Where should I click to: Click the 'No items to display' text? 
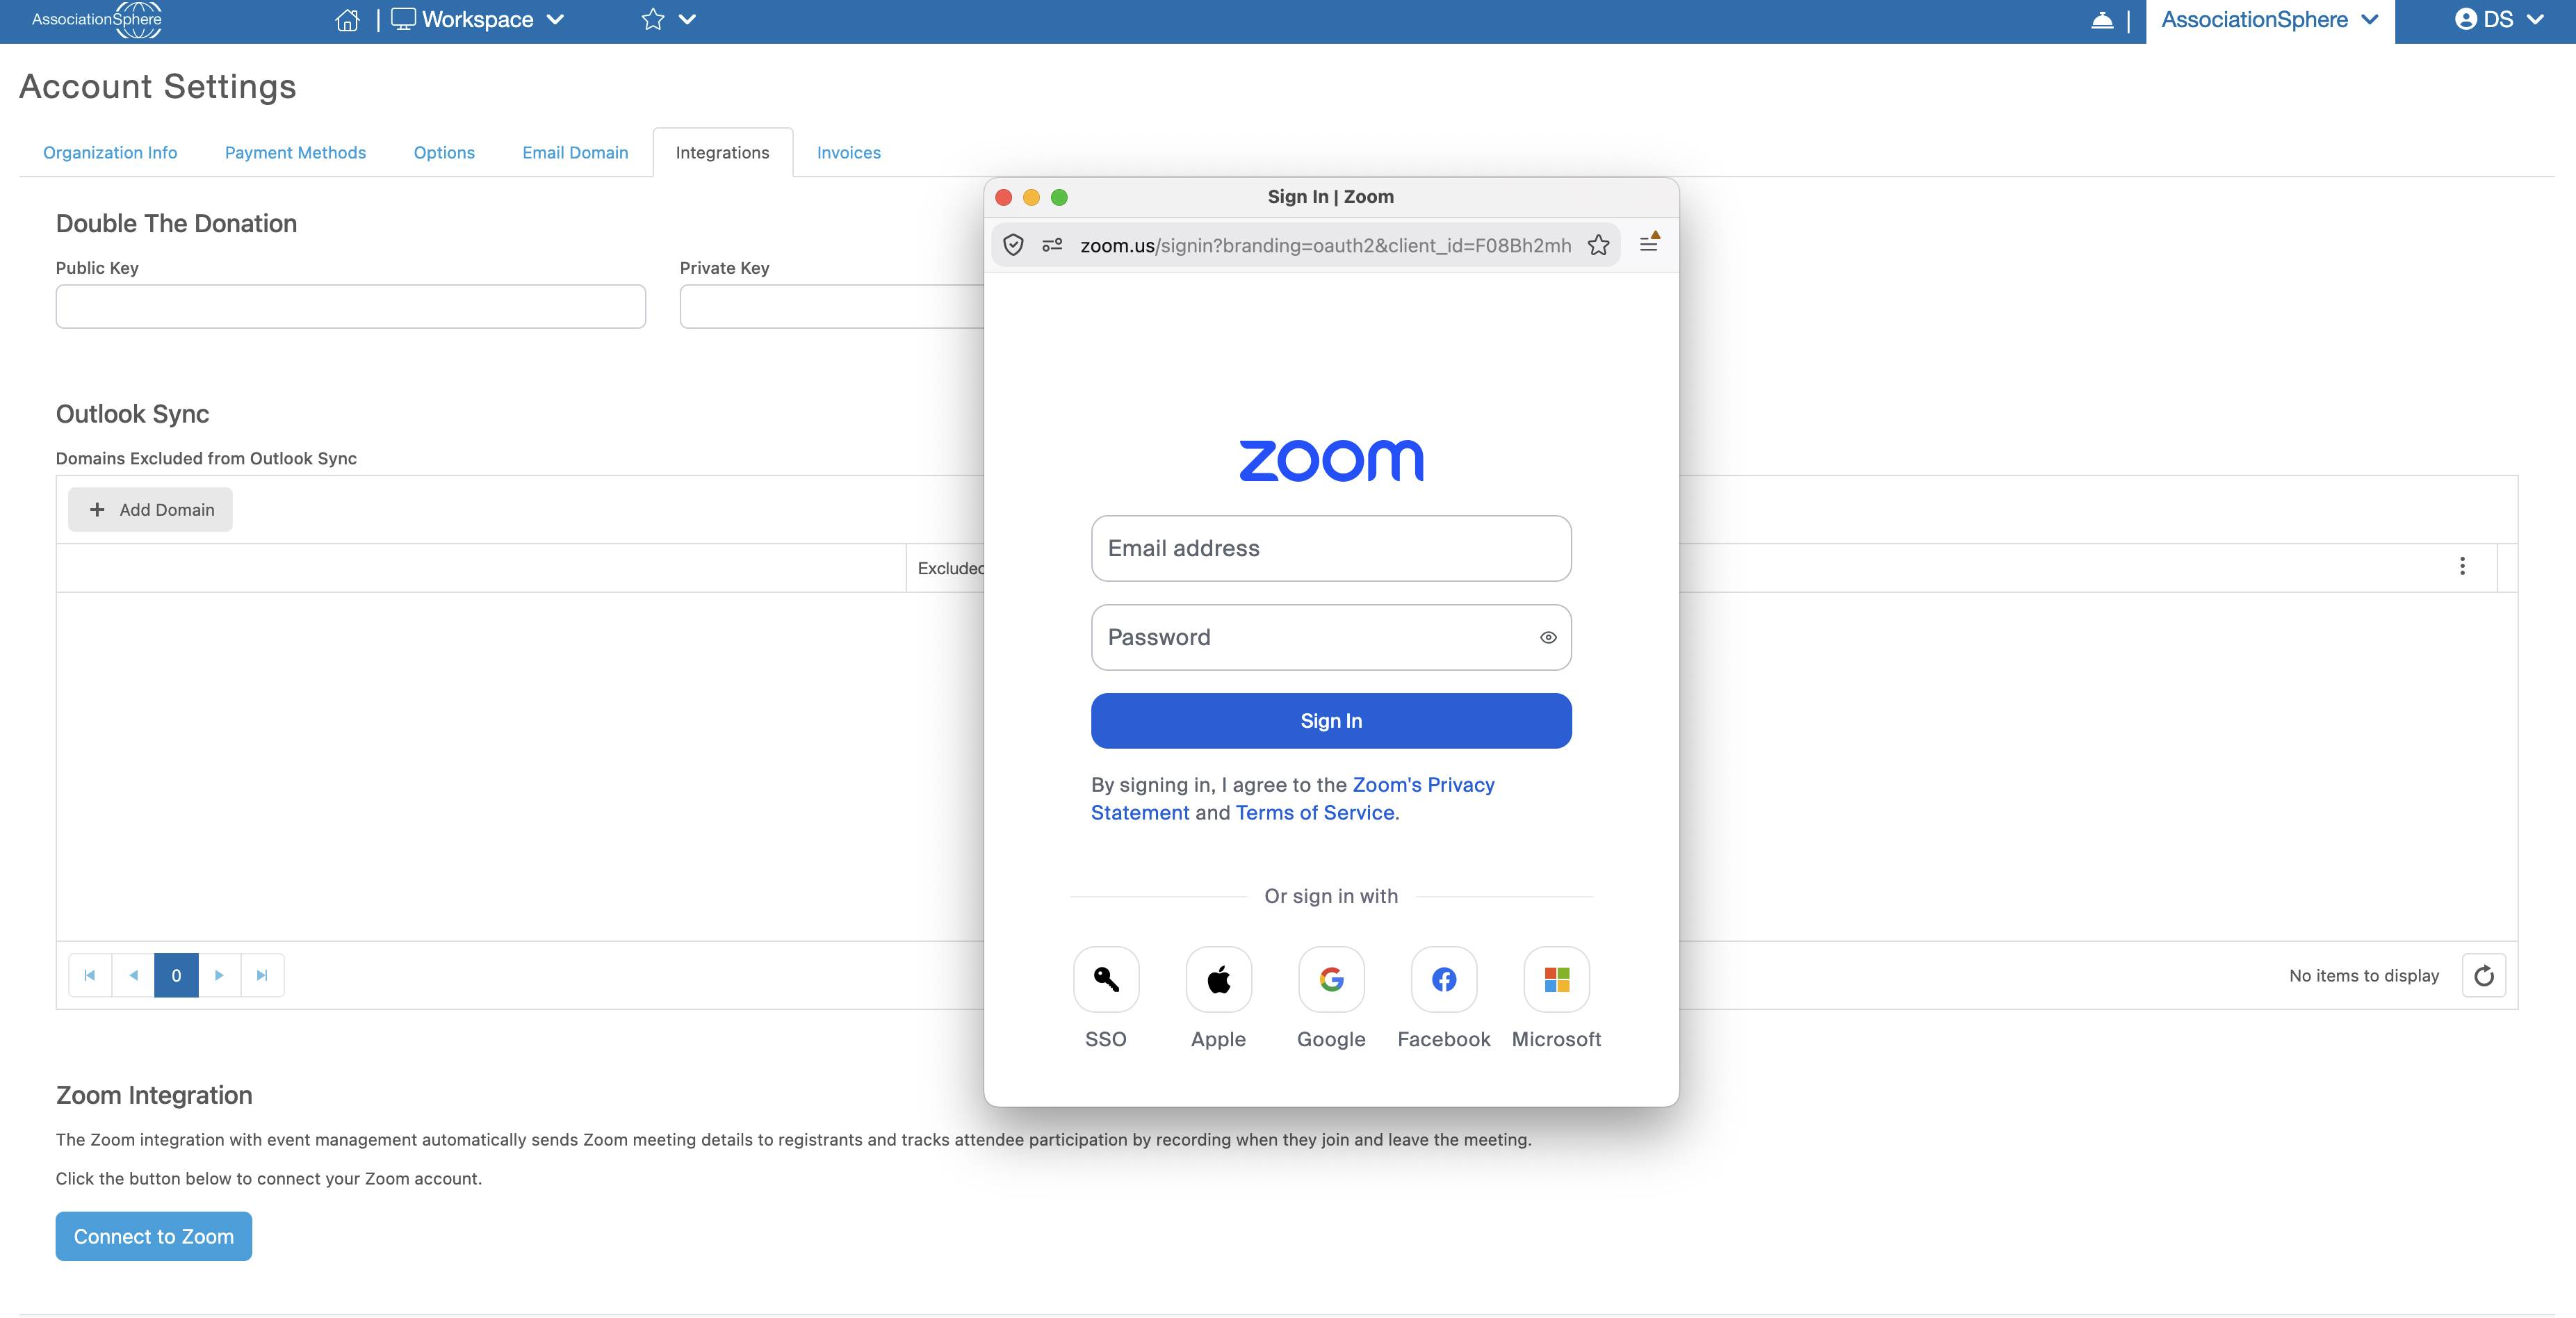click(2364, 975)
